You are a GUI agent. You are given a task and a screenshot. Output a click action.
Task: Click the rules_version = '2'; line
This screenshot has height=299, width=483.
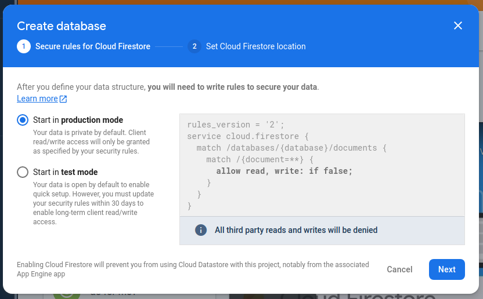point(236,125)
